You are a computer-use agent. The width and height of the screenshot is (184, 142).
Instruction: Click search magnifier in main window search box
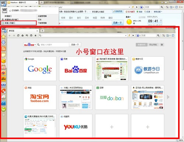[162, 7]
